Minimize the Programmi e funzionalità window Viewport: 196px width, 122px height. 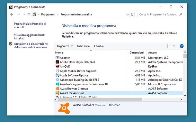pos(161,7)
